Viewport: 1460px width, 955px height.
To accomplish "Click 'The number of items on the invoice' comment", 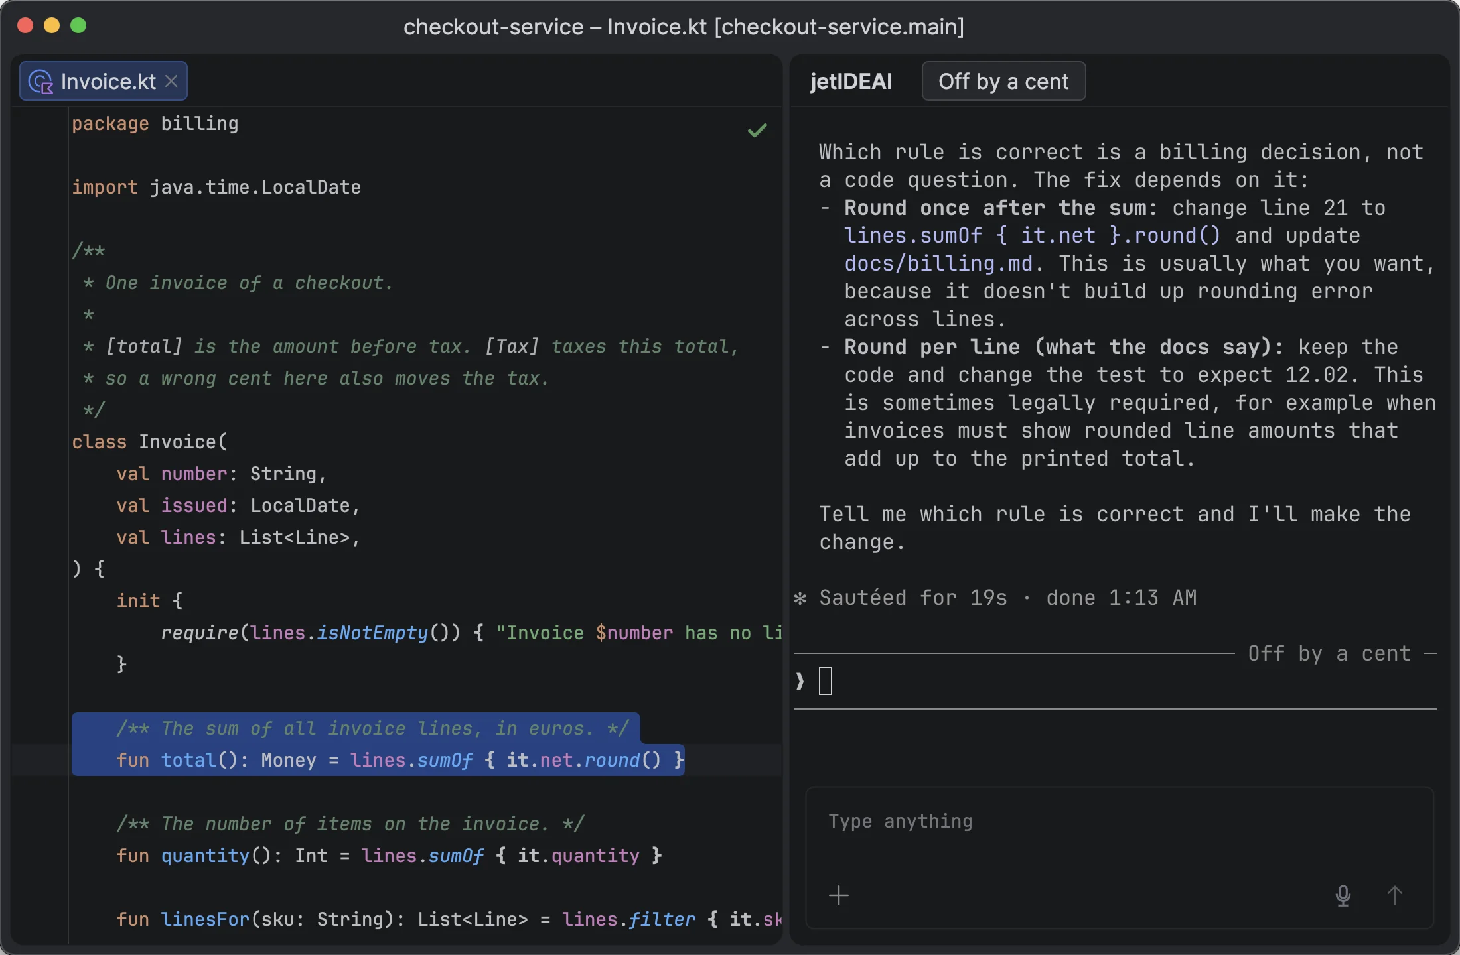I will click(350, 824).
